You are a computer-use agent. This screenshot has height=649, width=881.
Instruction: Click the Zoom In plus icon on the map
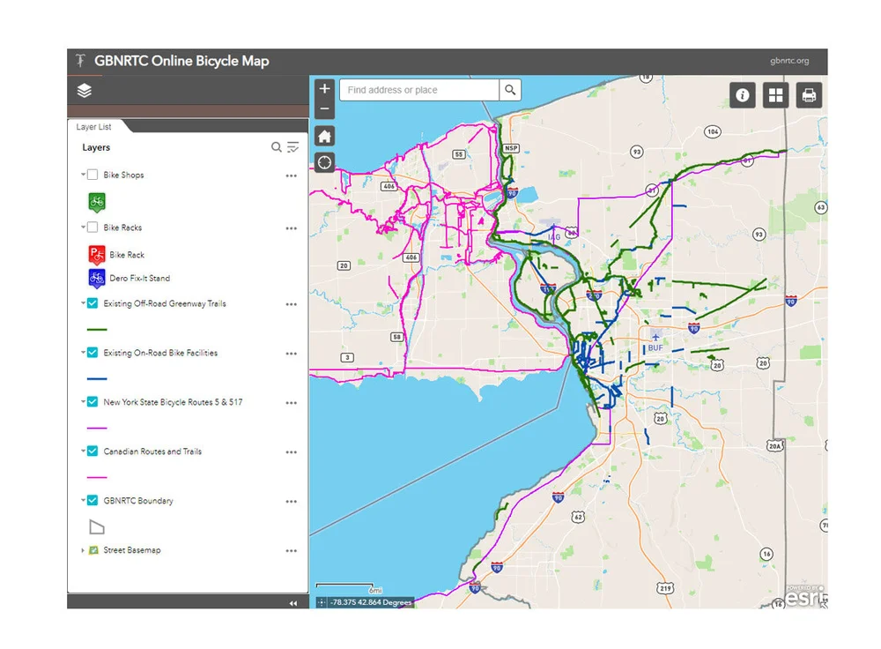pyautogui.click(x=324, y=88)
